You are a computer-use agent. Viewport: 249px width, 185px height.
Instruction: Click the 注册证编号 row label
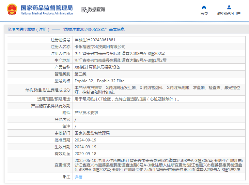click(60, 40)
